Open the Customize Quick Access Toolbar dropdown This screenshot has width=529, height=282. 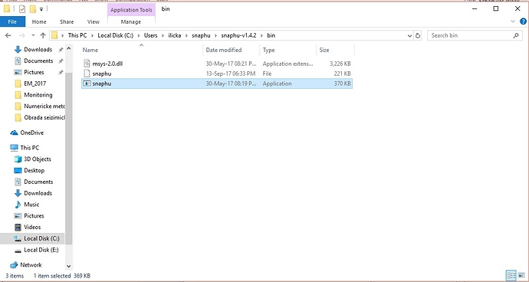pyautogui.click(x=41, y=9)
